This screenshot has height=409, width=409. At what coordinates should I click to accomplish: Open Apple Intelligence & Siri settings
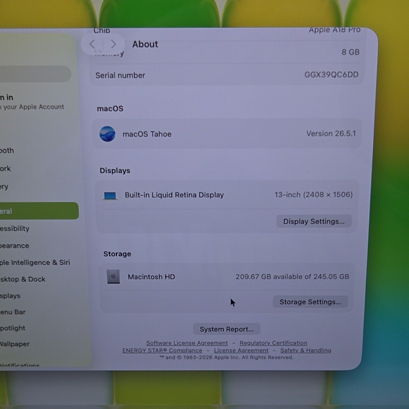click(x=35, y=262)
